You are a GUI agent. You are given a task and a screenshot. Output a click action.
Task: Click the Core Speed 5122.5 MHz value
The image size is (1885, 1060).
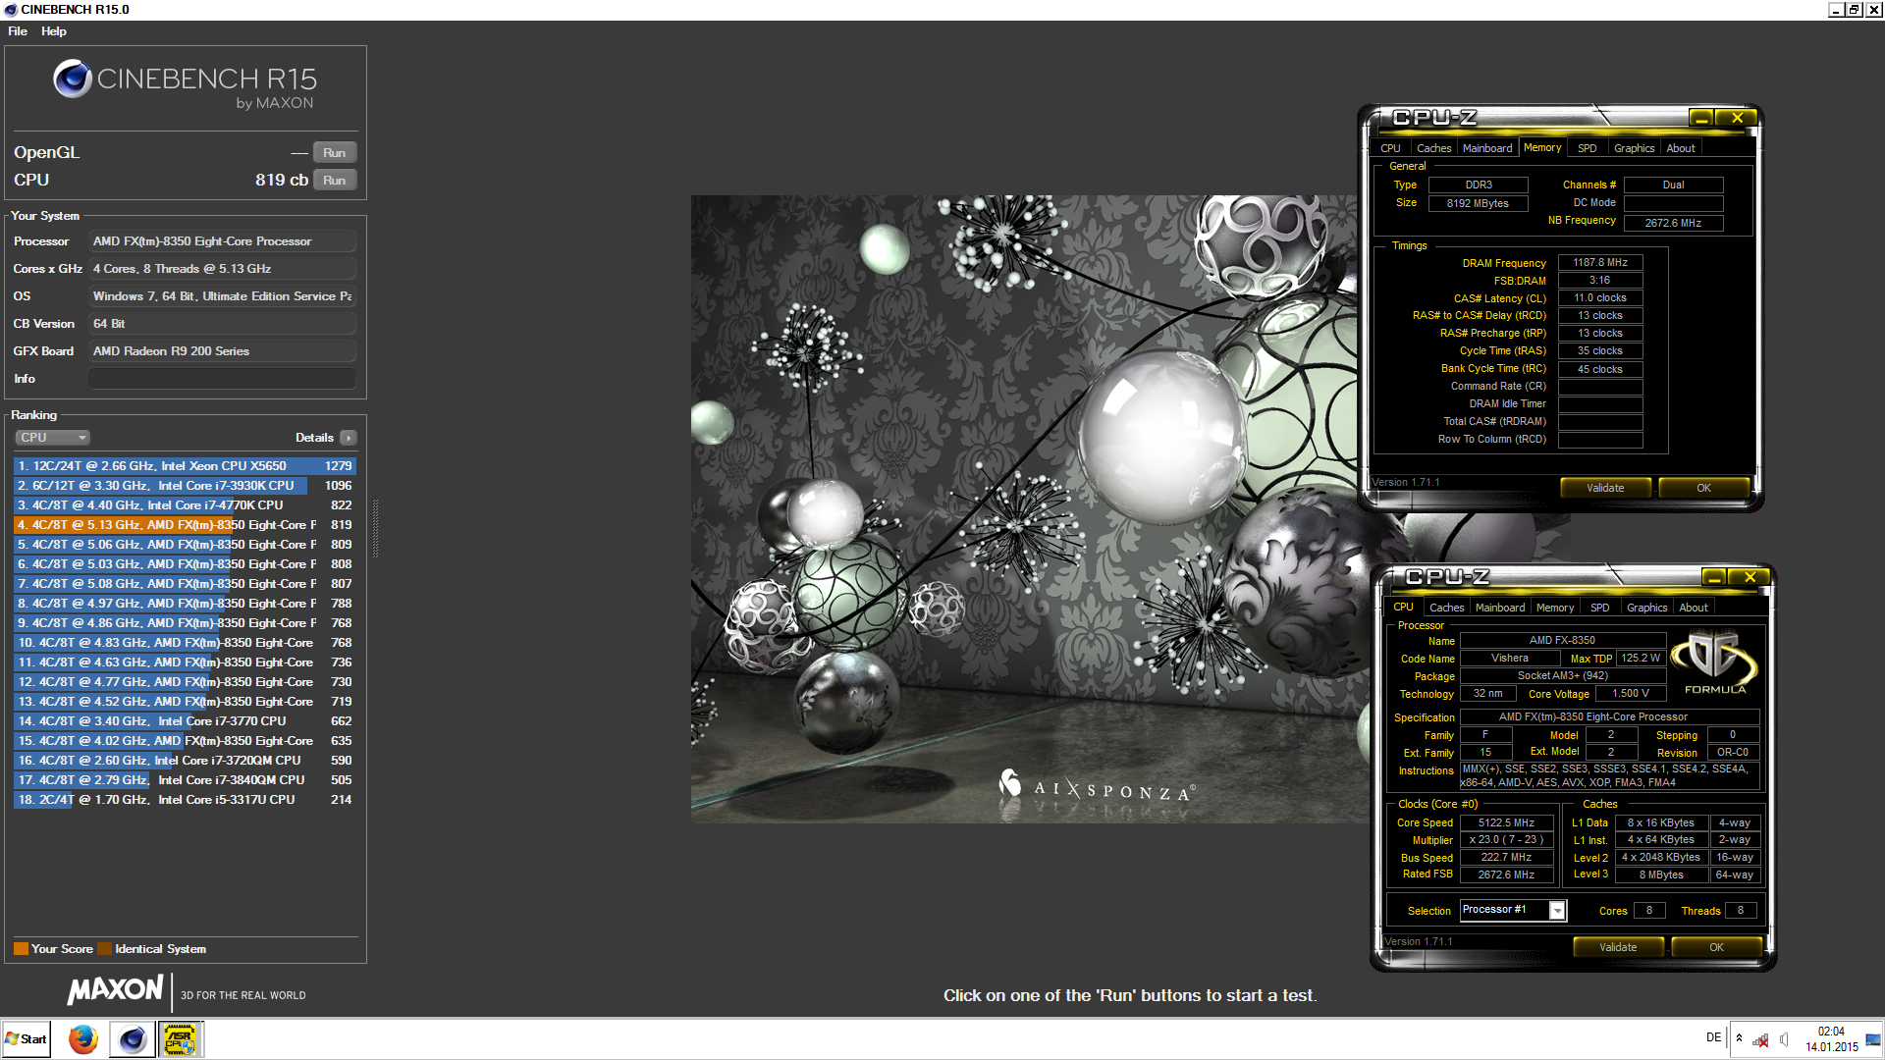(x=1507, y=823)
